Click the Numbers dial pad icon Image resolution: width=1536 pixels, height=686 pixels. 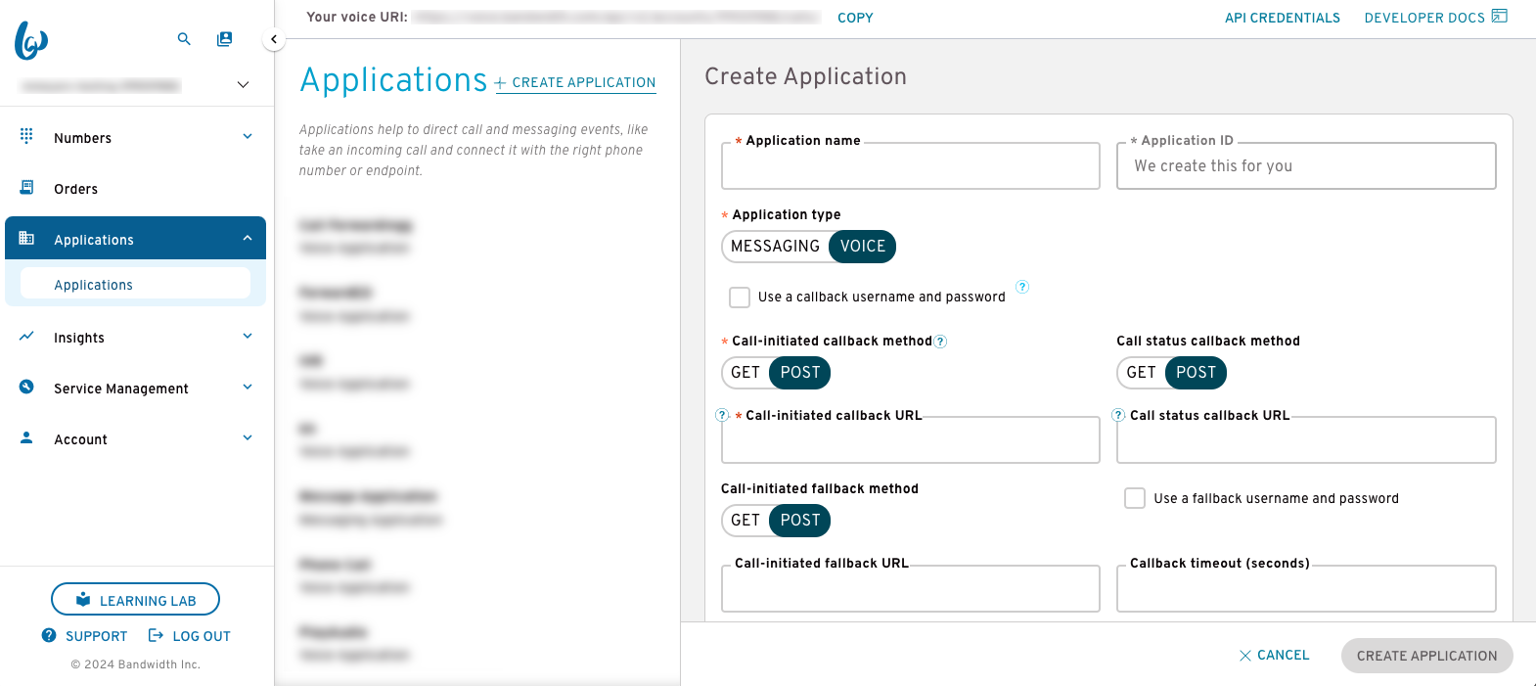click(26, 136)
